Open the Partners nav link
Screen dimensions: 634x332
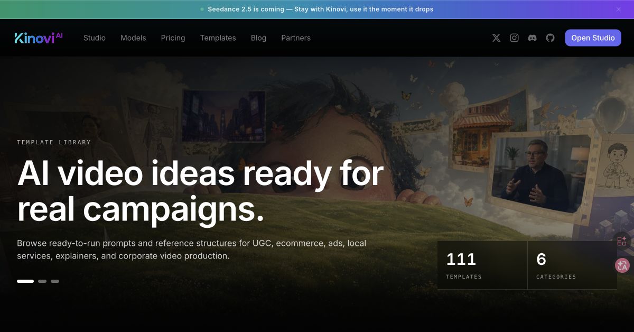(x=296, y=38)
